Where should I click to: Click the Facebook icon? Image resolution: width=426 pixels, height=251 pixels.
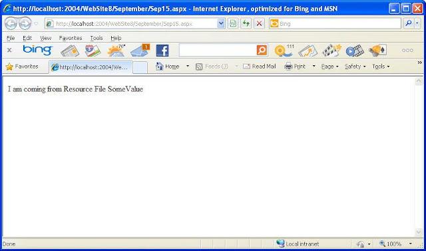coord(162,51)
